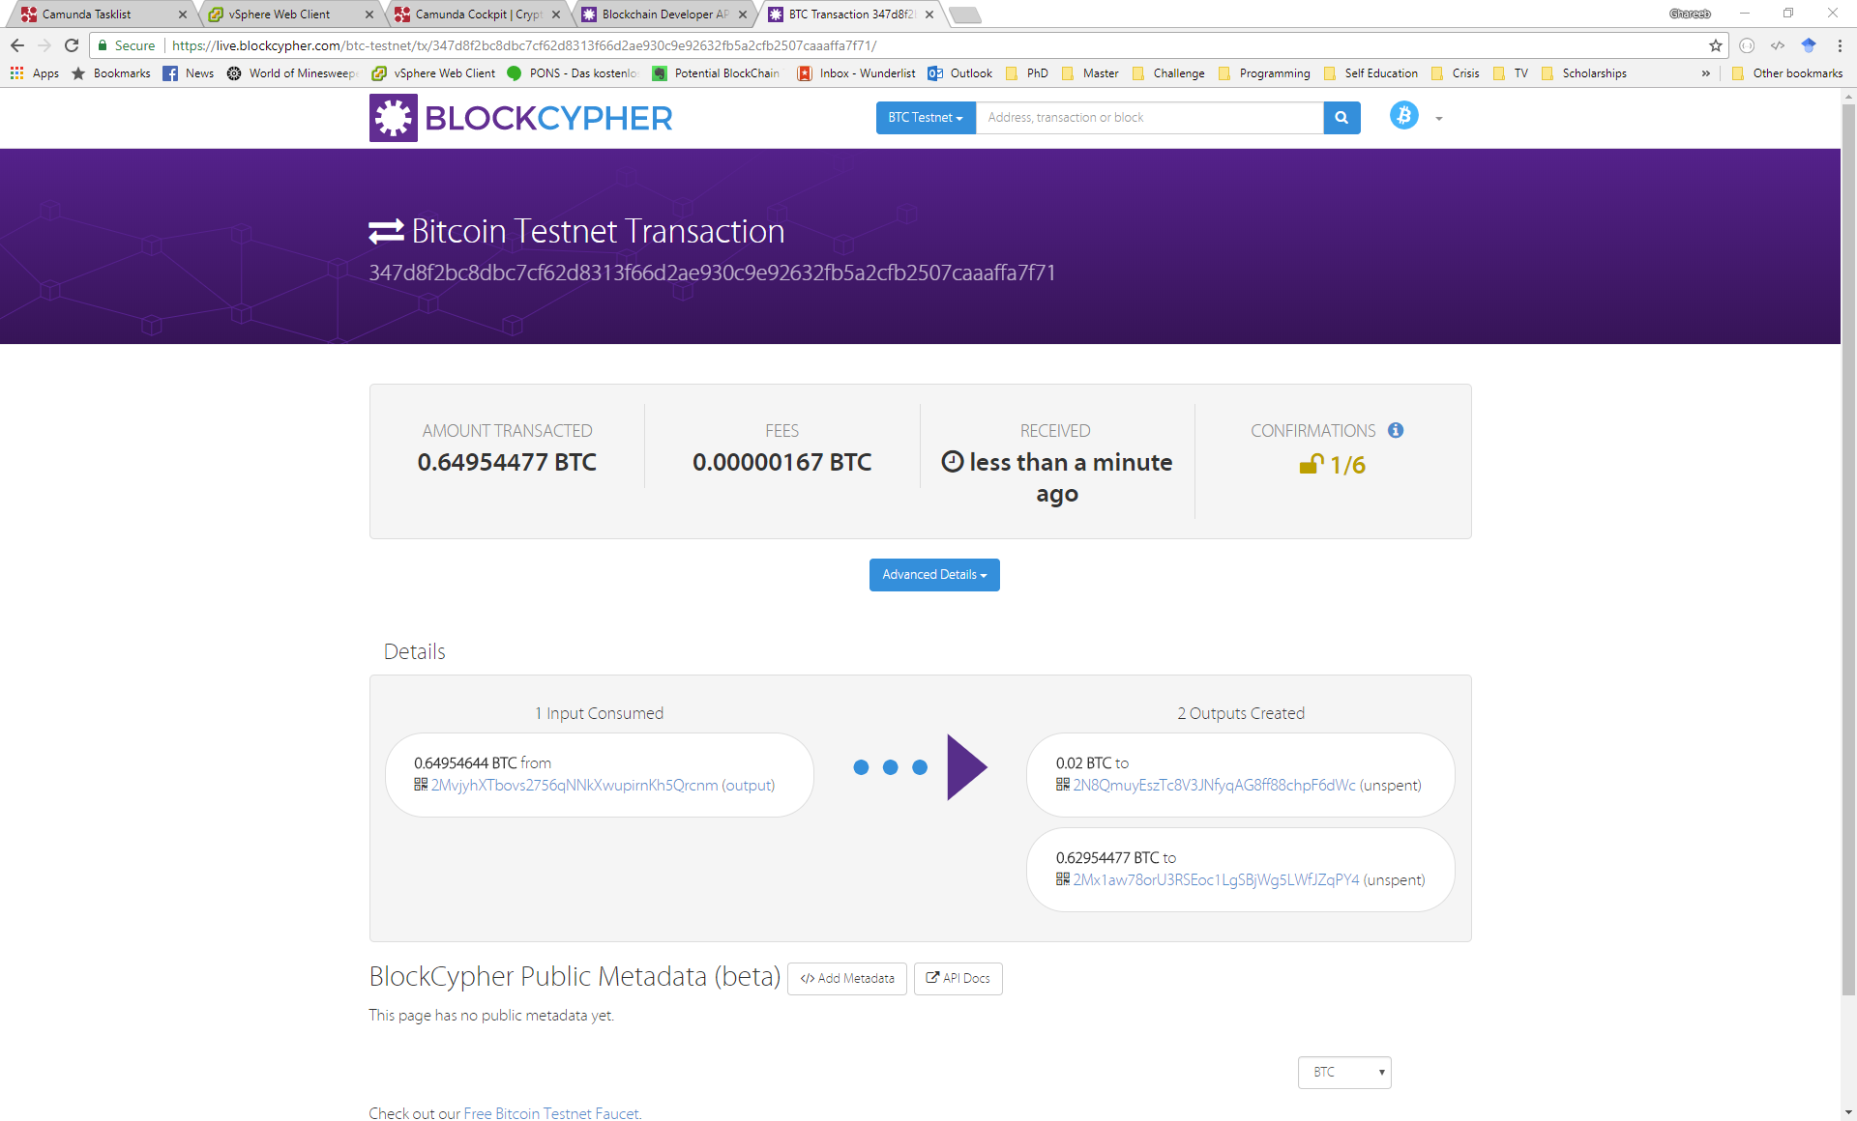
Task: Bookmark this page with the star icon
Action: tap(1715, 45)
